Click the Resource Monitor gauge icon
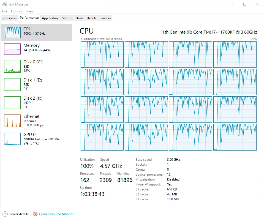The height and width of the screenshot is (221, 264). pos(35,214)
